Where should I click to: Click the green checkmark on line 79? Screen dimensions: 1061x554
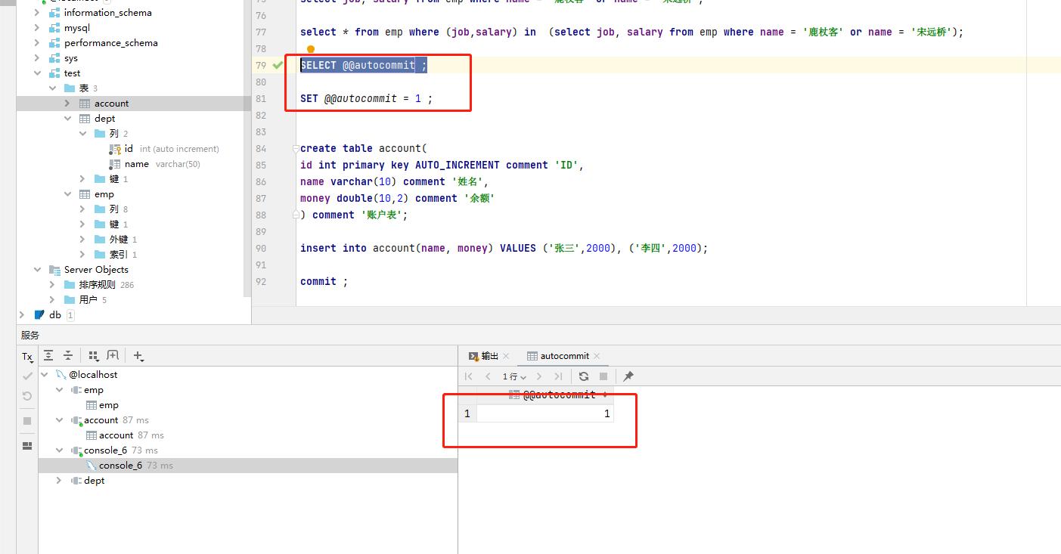(278, 66)
